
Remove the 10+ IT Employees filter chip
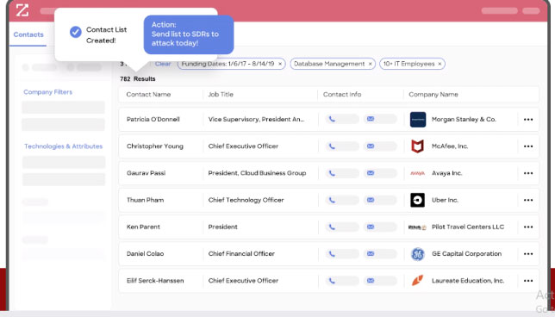(x=440, y=64)
